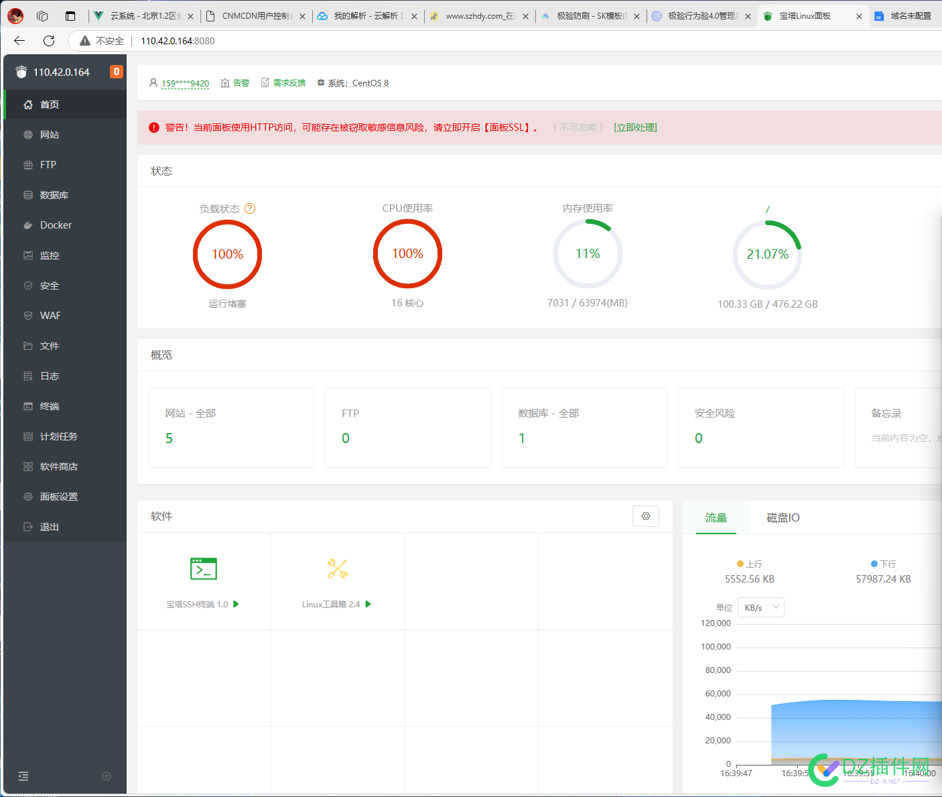The height and width of the screenshot is (797, 942).
Task: Open the 网站 sidebar item
Action: [x=65, y=135]
